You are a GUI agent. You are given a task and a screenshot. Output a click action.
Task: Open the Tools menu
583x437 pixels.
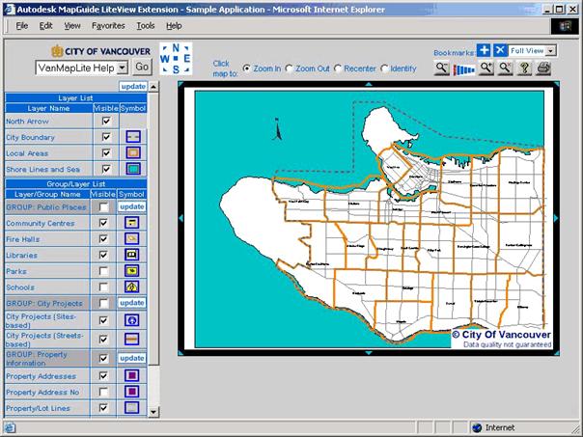145,25
